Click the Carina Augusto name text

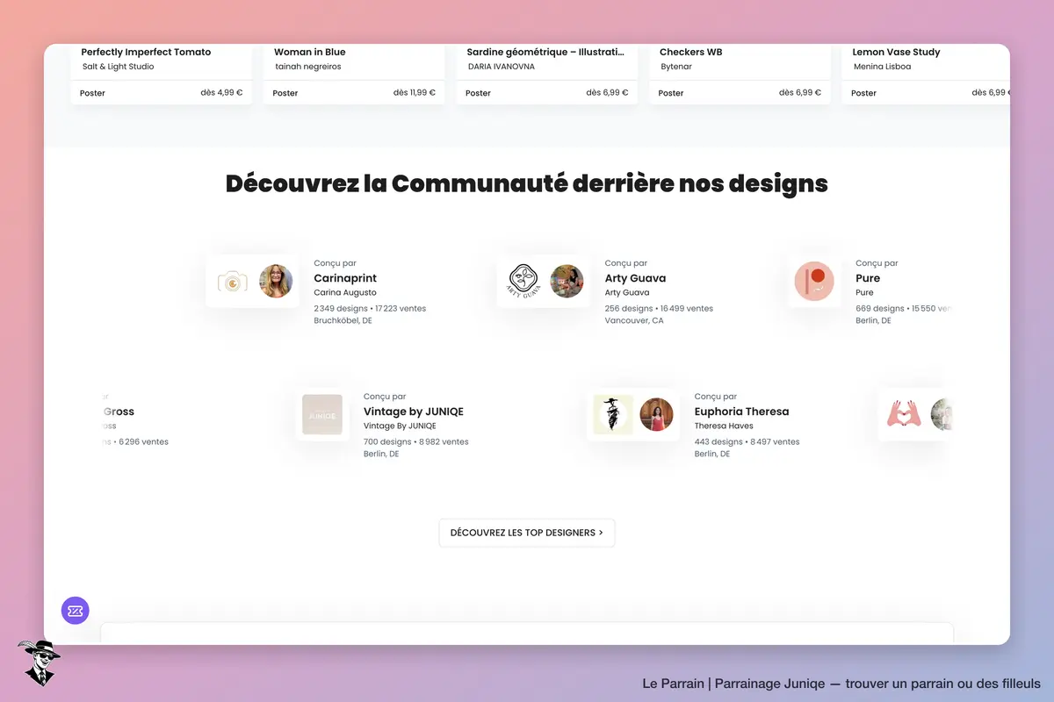coord(345,293)
